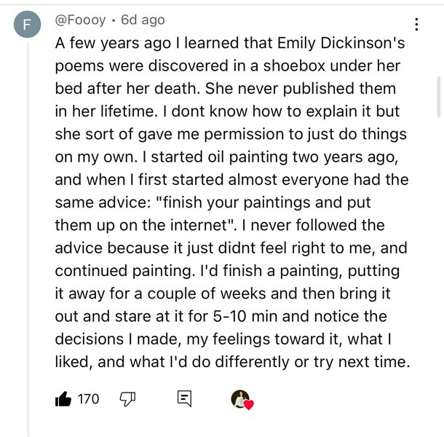This screenshot has height=437, width=444.
Task: Click the small red heart icon
Action: (248, 404)
